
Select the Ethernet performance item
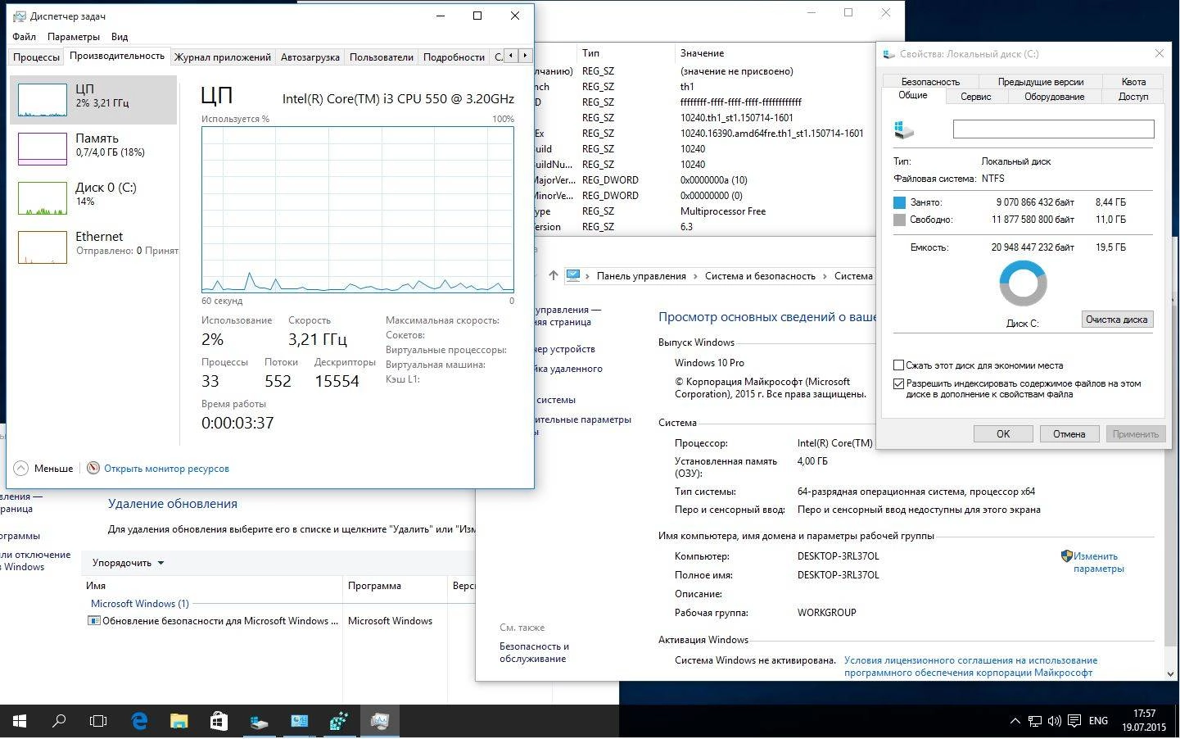pos(93,247)
